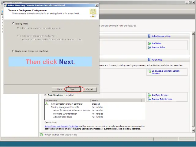
Task: Minimize the Server Manager window
Action: (187, 2)
